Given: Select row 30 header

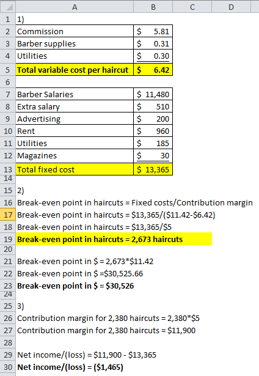Looking at the screenshot, I should pyautogui.click(x=8, y=367).
